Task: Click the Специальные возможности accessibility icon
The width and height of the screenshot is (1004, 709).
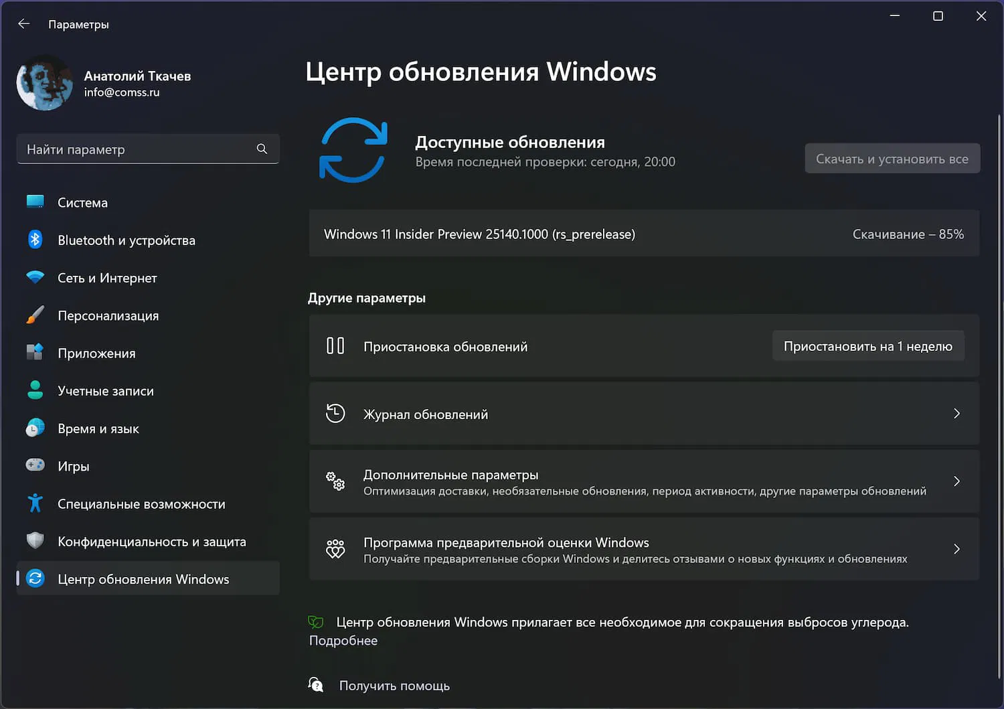Action: [x=35, y=503]
